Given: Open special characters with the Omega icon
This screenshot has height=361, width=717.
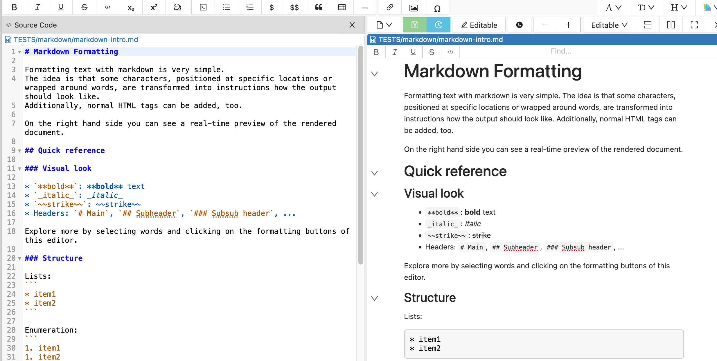Looking at the screenshot, I should pos(437,8).
